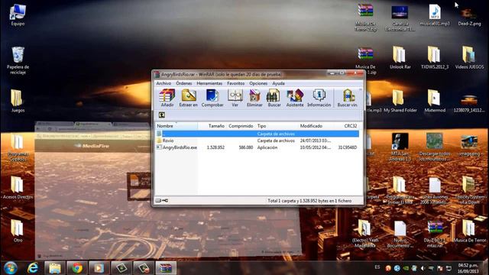This screenshot has height=275, width=489.
Task: Open the Herramientas menu
Action: (209, 83)
